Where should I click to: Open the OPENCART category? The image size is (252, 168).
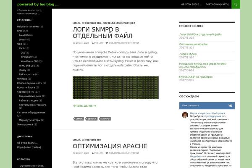click(27, 57)
